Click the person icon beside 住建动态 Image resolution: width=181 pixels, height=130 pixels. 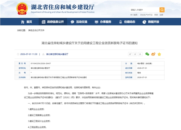pos(121,22)
